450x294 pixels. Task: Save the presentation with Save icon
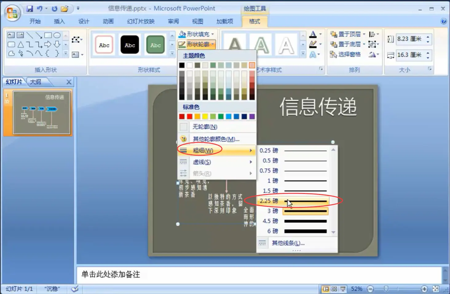[x=30, y=9]
